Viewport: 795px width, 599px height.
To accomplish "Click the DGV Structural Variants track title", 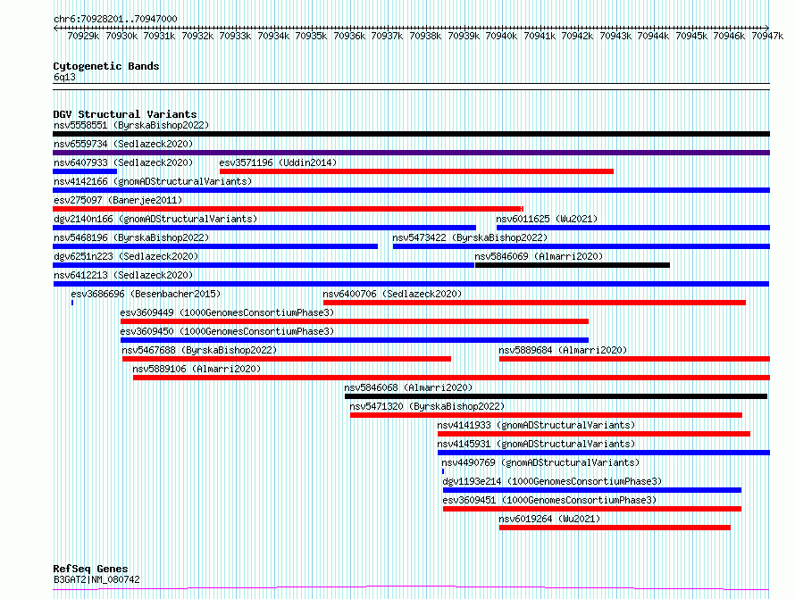I will click(125, 114).
